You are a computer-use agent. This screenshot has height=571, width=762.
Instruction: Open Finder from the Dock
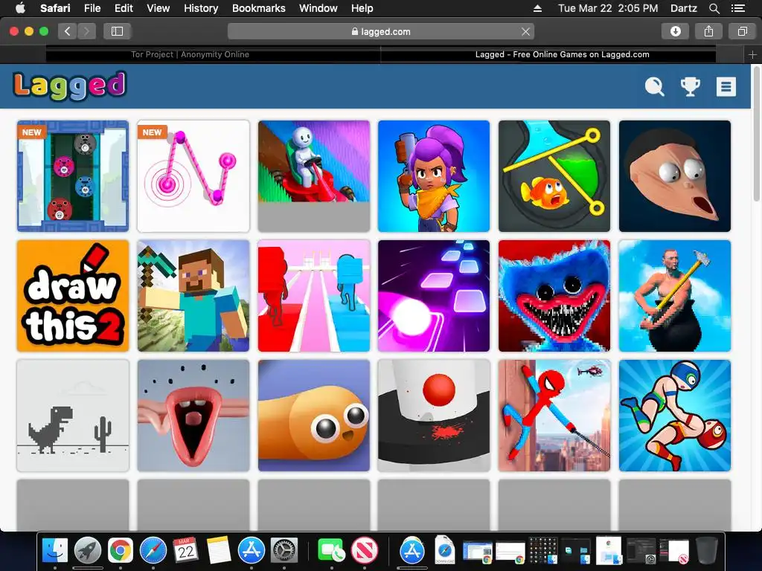click(55, 550)
